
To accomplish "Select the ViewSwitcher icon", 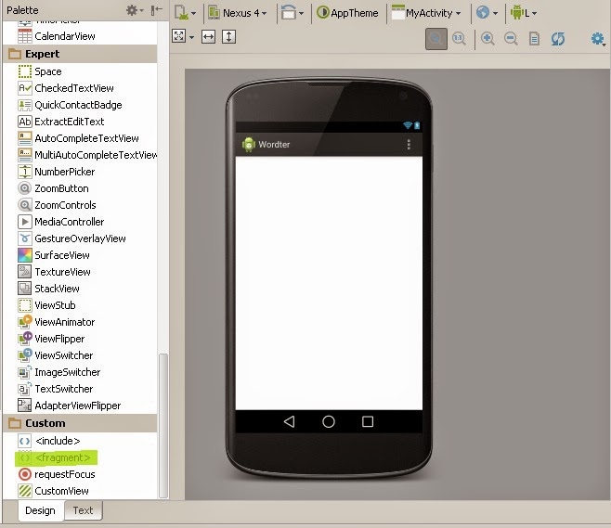I will click(x=25, y=355).
